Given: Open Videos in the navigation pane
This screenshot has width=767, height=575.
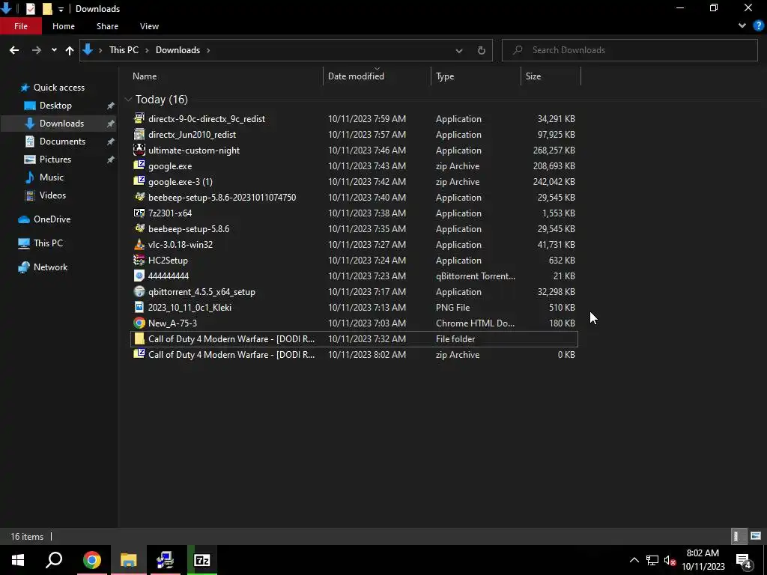Looking at the screenshot, I should coord(52,195).
